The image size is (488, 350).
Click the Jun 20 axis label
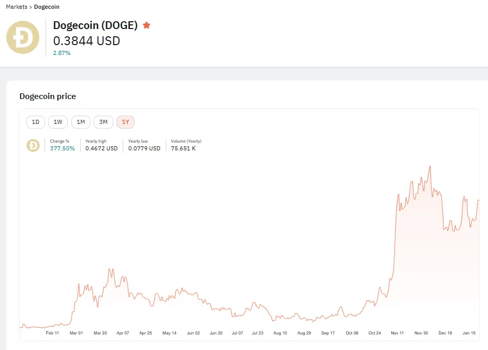[x=216, y=333]
